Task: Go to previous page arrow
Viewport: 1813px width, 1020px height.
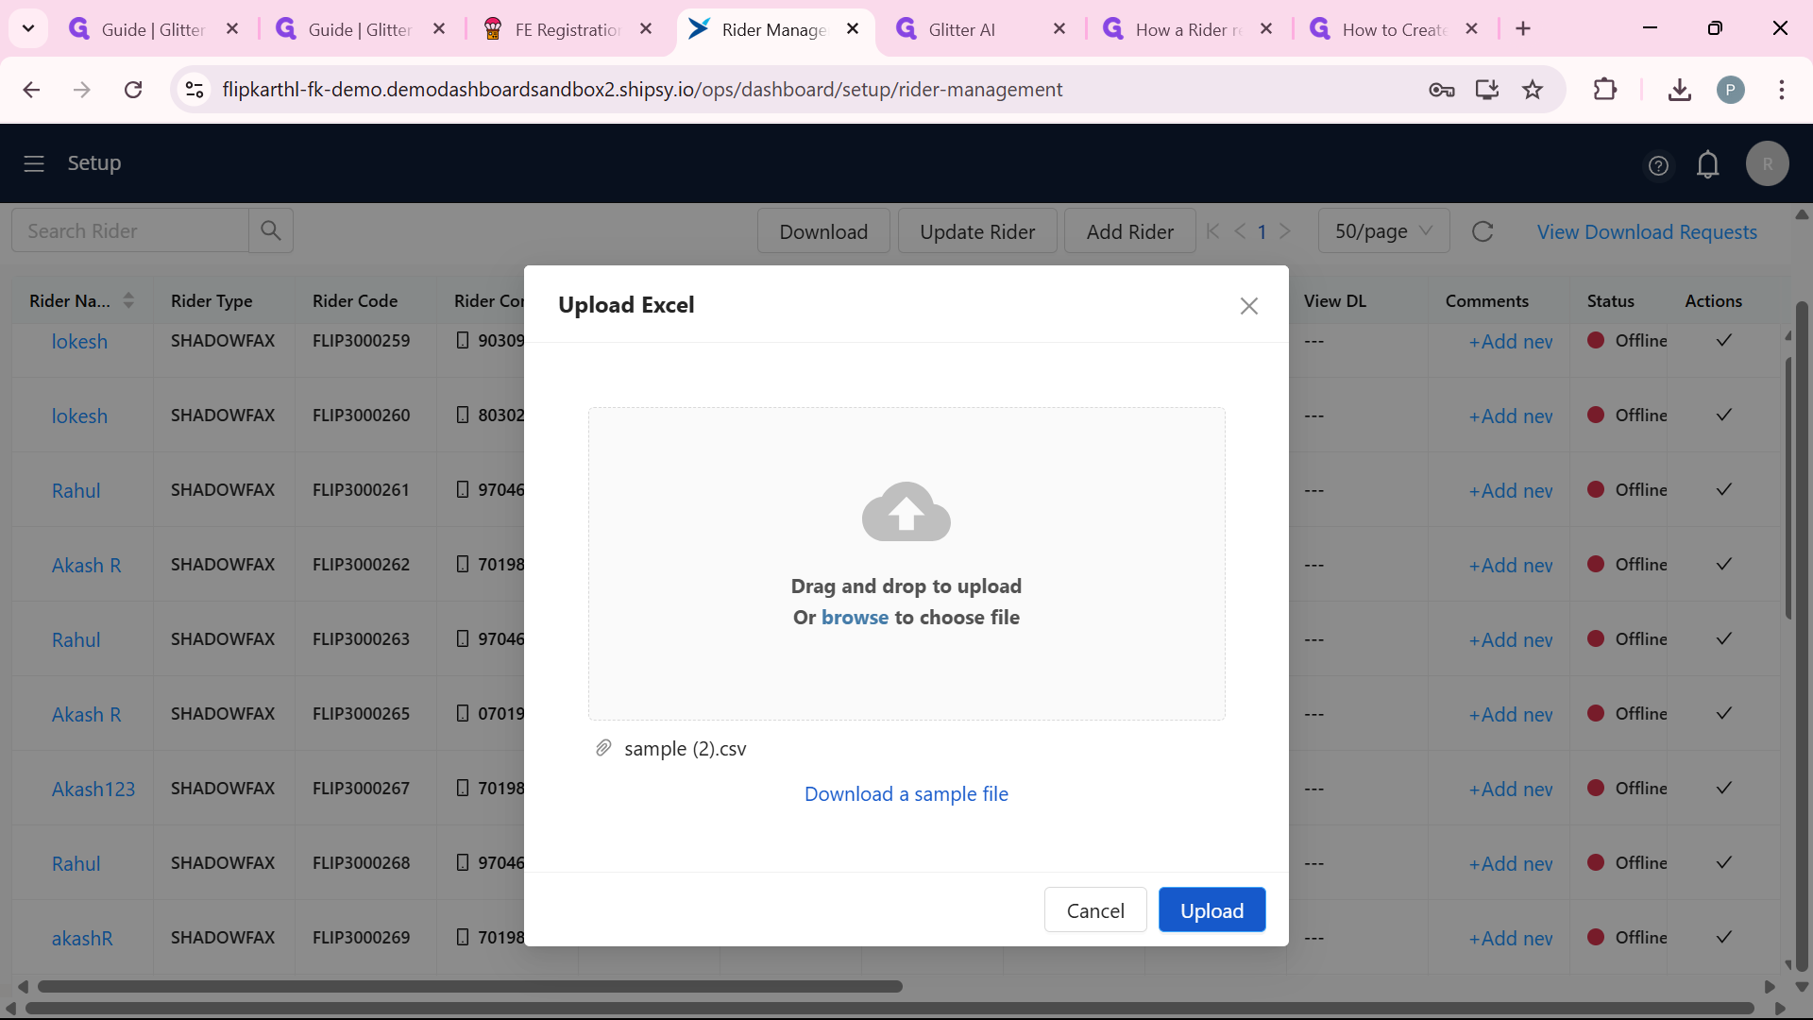Action: [1240, 230]
